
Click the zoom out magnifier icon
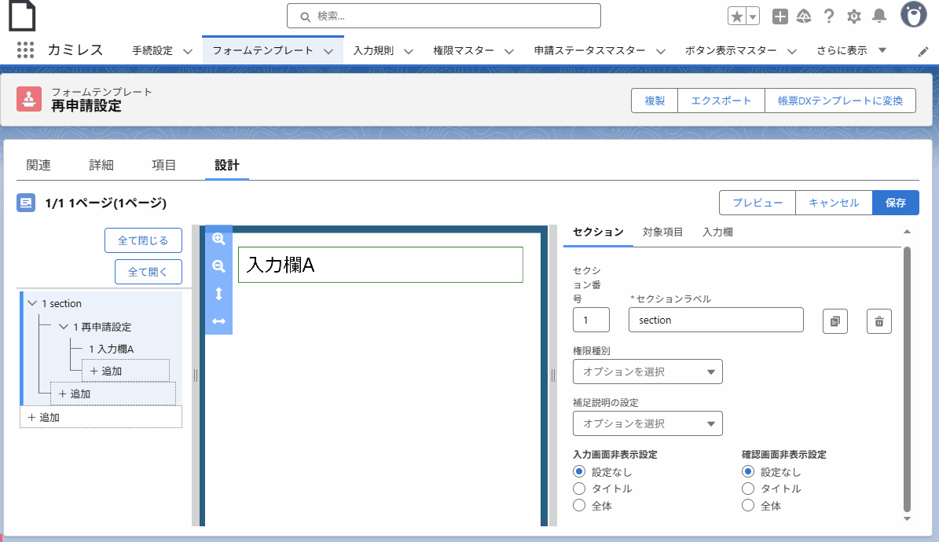218,266
